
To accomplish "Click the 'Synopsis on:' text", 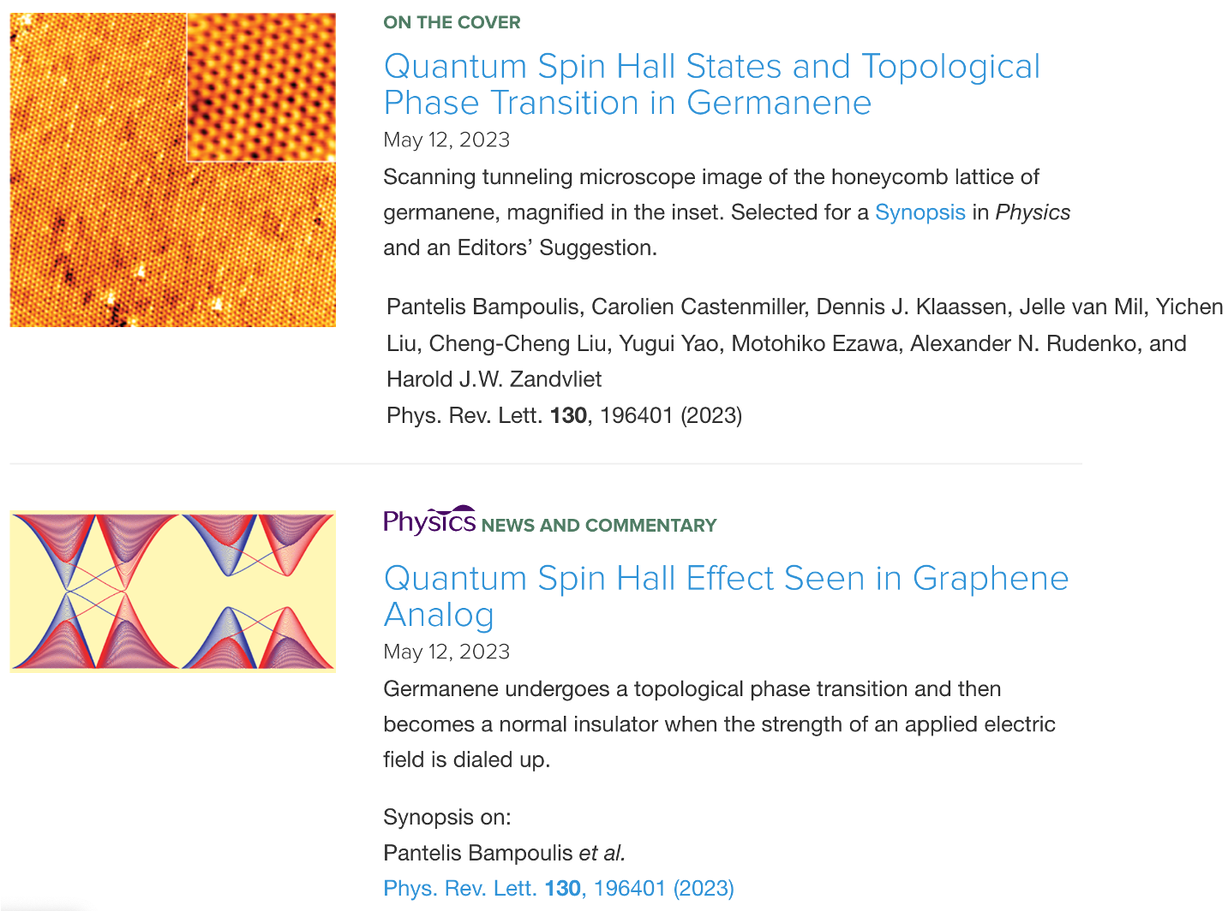I will 446,817.
